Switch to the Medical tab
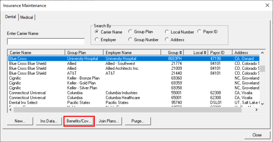This screenshot has height=142, width=273. click(27, 17)
